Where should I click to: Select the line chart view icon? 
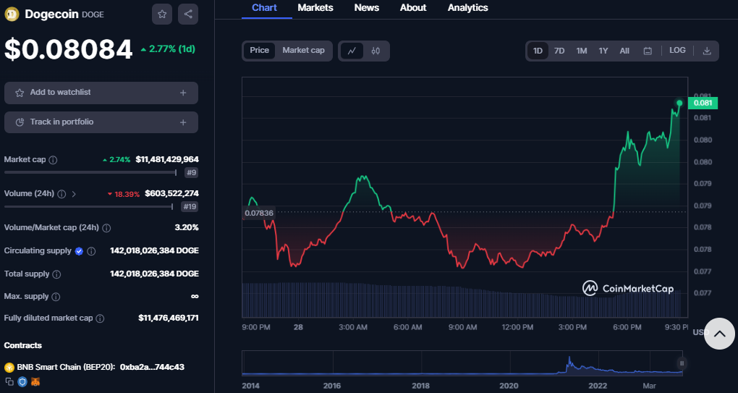click(x=352, y=51)
